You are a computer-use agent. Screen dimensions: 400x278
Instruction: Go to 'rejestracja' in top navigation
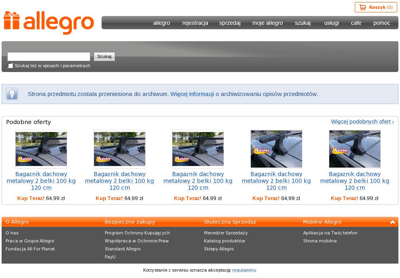coord(195,23)
